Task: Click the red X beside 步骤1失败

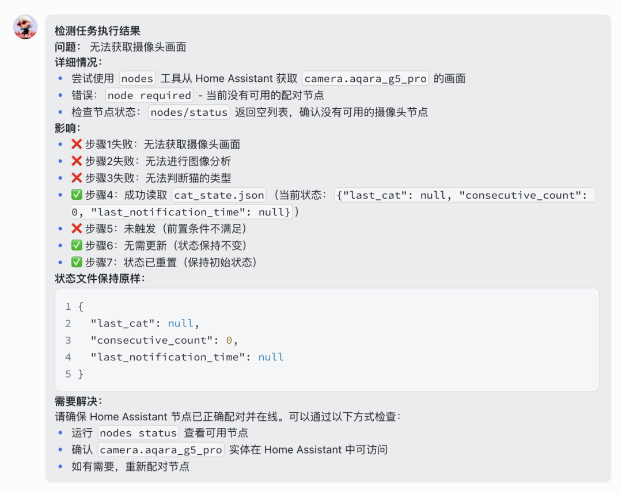Action: click(x=77, y=145)
